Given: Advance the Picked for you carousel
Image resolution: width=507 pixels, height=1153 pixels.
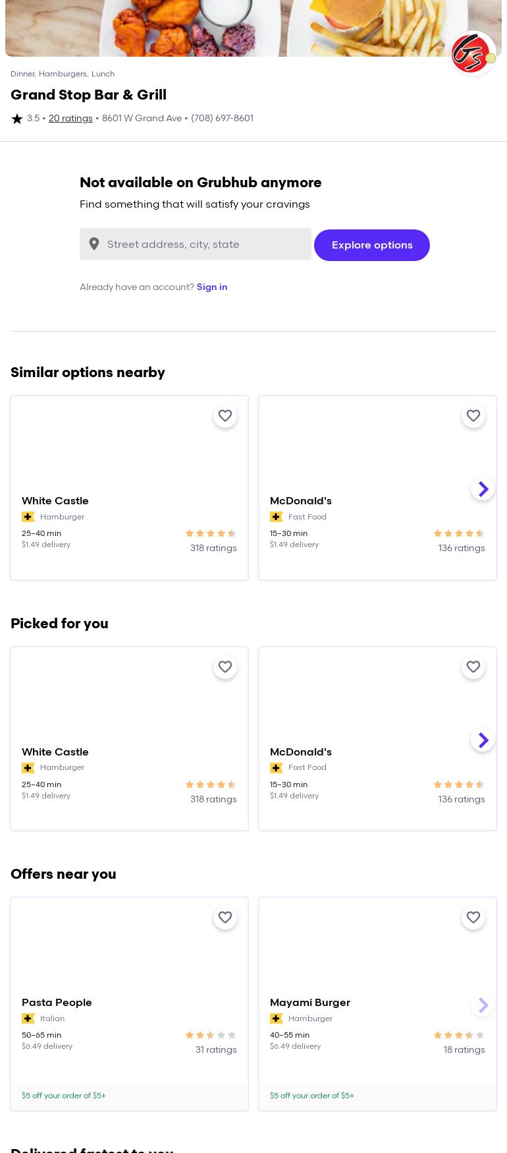Looking at the screenshot, I should [483, 740].
